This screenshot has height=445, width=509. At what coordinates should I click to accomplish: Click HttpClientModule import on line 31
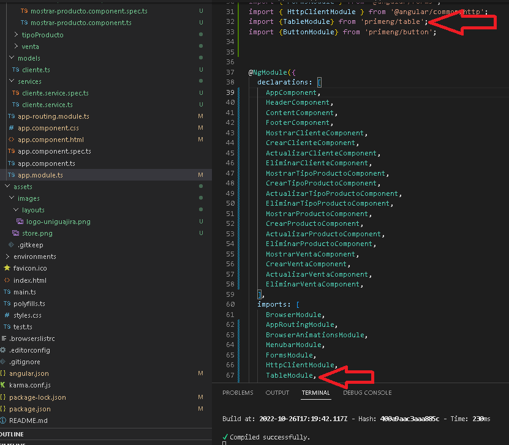(322, 12)
